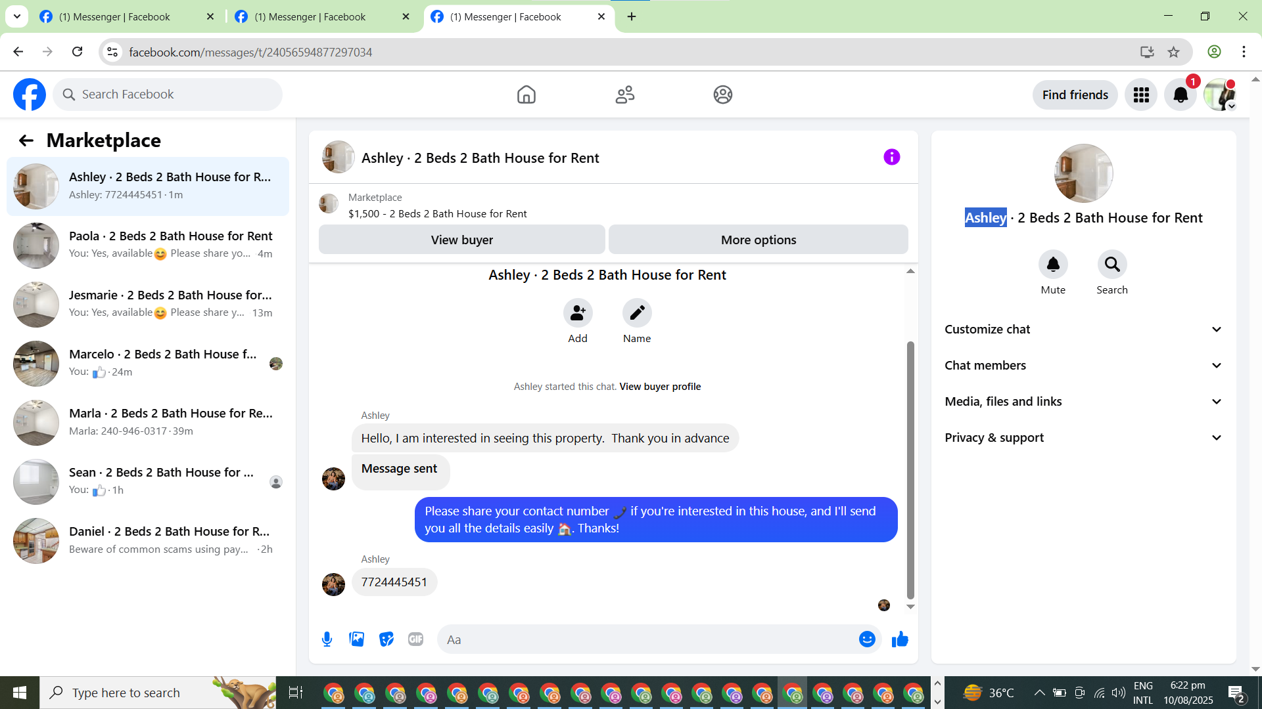
Task: Open the sticker picker icon
Action: point(386,639)
